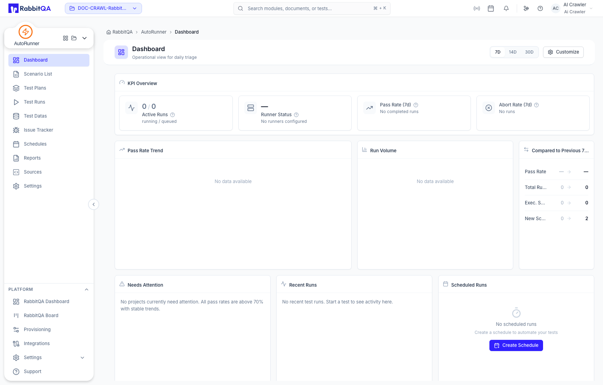Image resolution: width=603 pixels, height=385 pixels.
Task: Expand the Platform Settings chevron
Action: tap(82, 358)
